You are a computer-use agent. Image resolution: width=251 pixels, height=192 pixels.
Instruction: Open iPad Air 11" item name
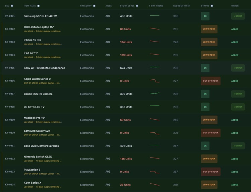(31, 53)
